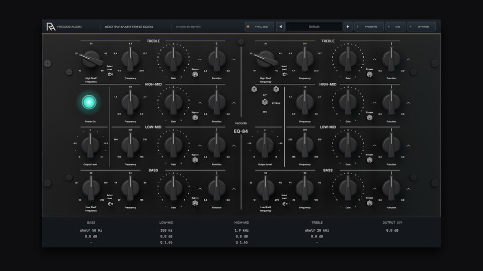Click left channel Low-Mid Function knob

(x=216, y=145)
